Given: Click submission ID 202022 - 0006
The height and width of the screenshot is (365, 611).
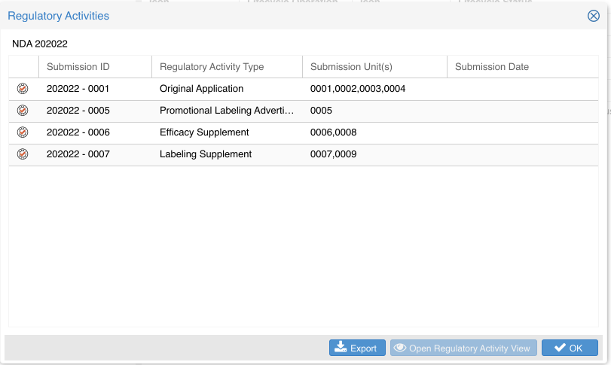Looking at the screenshot, I should coord(78,132).
